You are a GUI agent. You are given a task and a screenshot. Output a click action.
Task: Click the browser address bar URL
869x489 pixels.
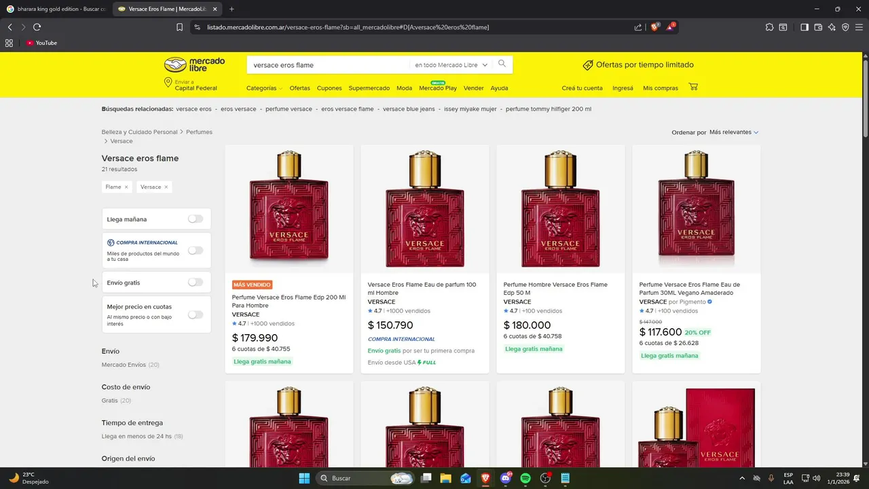coord(348,27)
